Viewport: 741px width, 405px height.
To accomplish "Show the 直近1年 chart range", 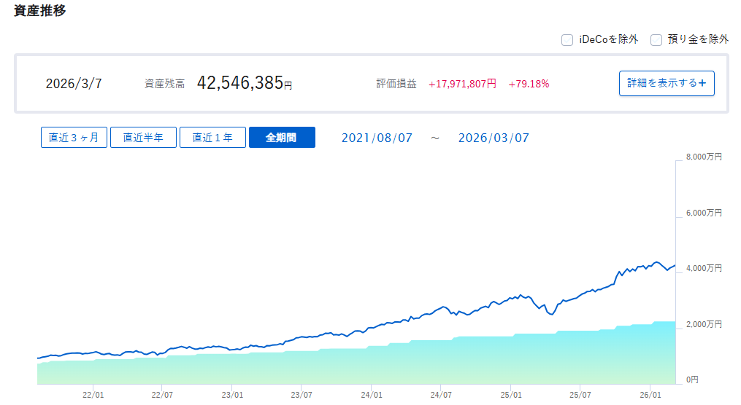I will coord(212,138).
